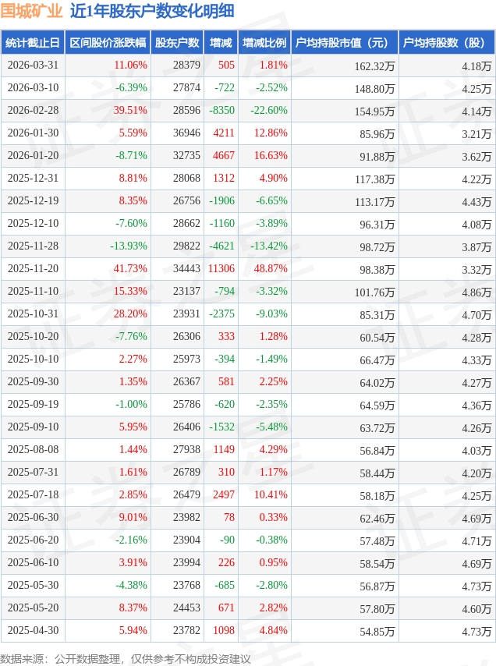Click the -13.93% price drop cell
The width and height of the screenshot is (496, 666).
point(129,246)
